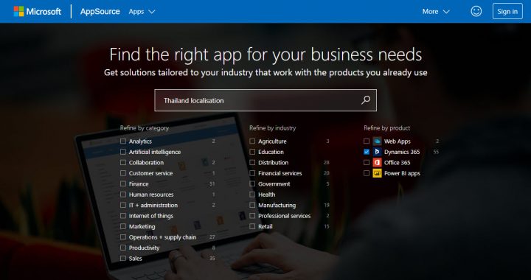Check the Analytics category checkbox
The height and width of the screenshot is (280, 531).
[123, 141]
